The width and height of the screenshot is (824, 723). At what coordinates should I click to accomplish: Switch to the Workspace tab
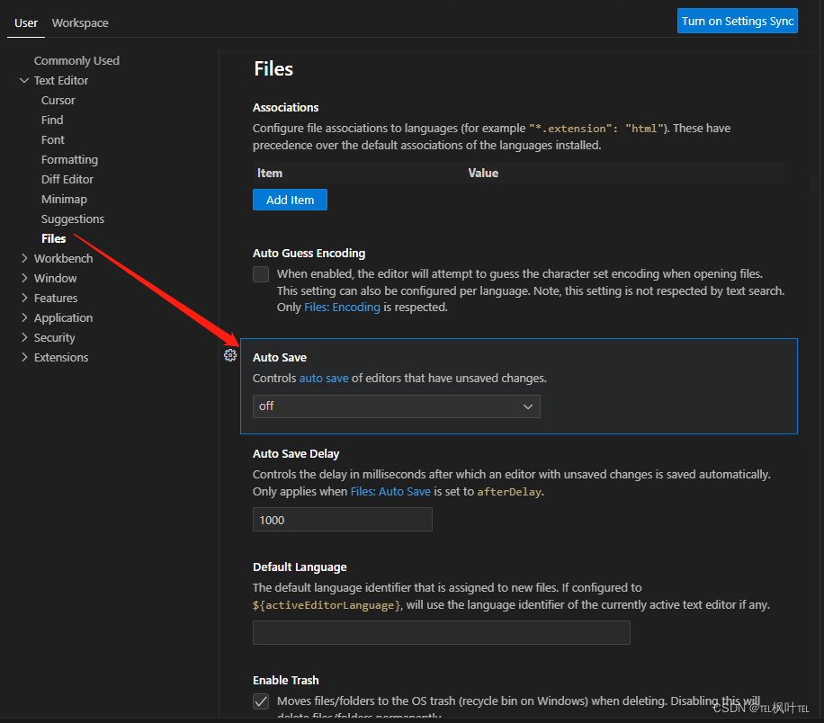click(79, 22)
